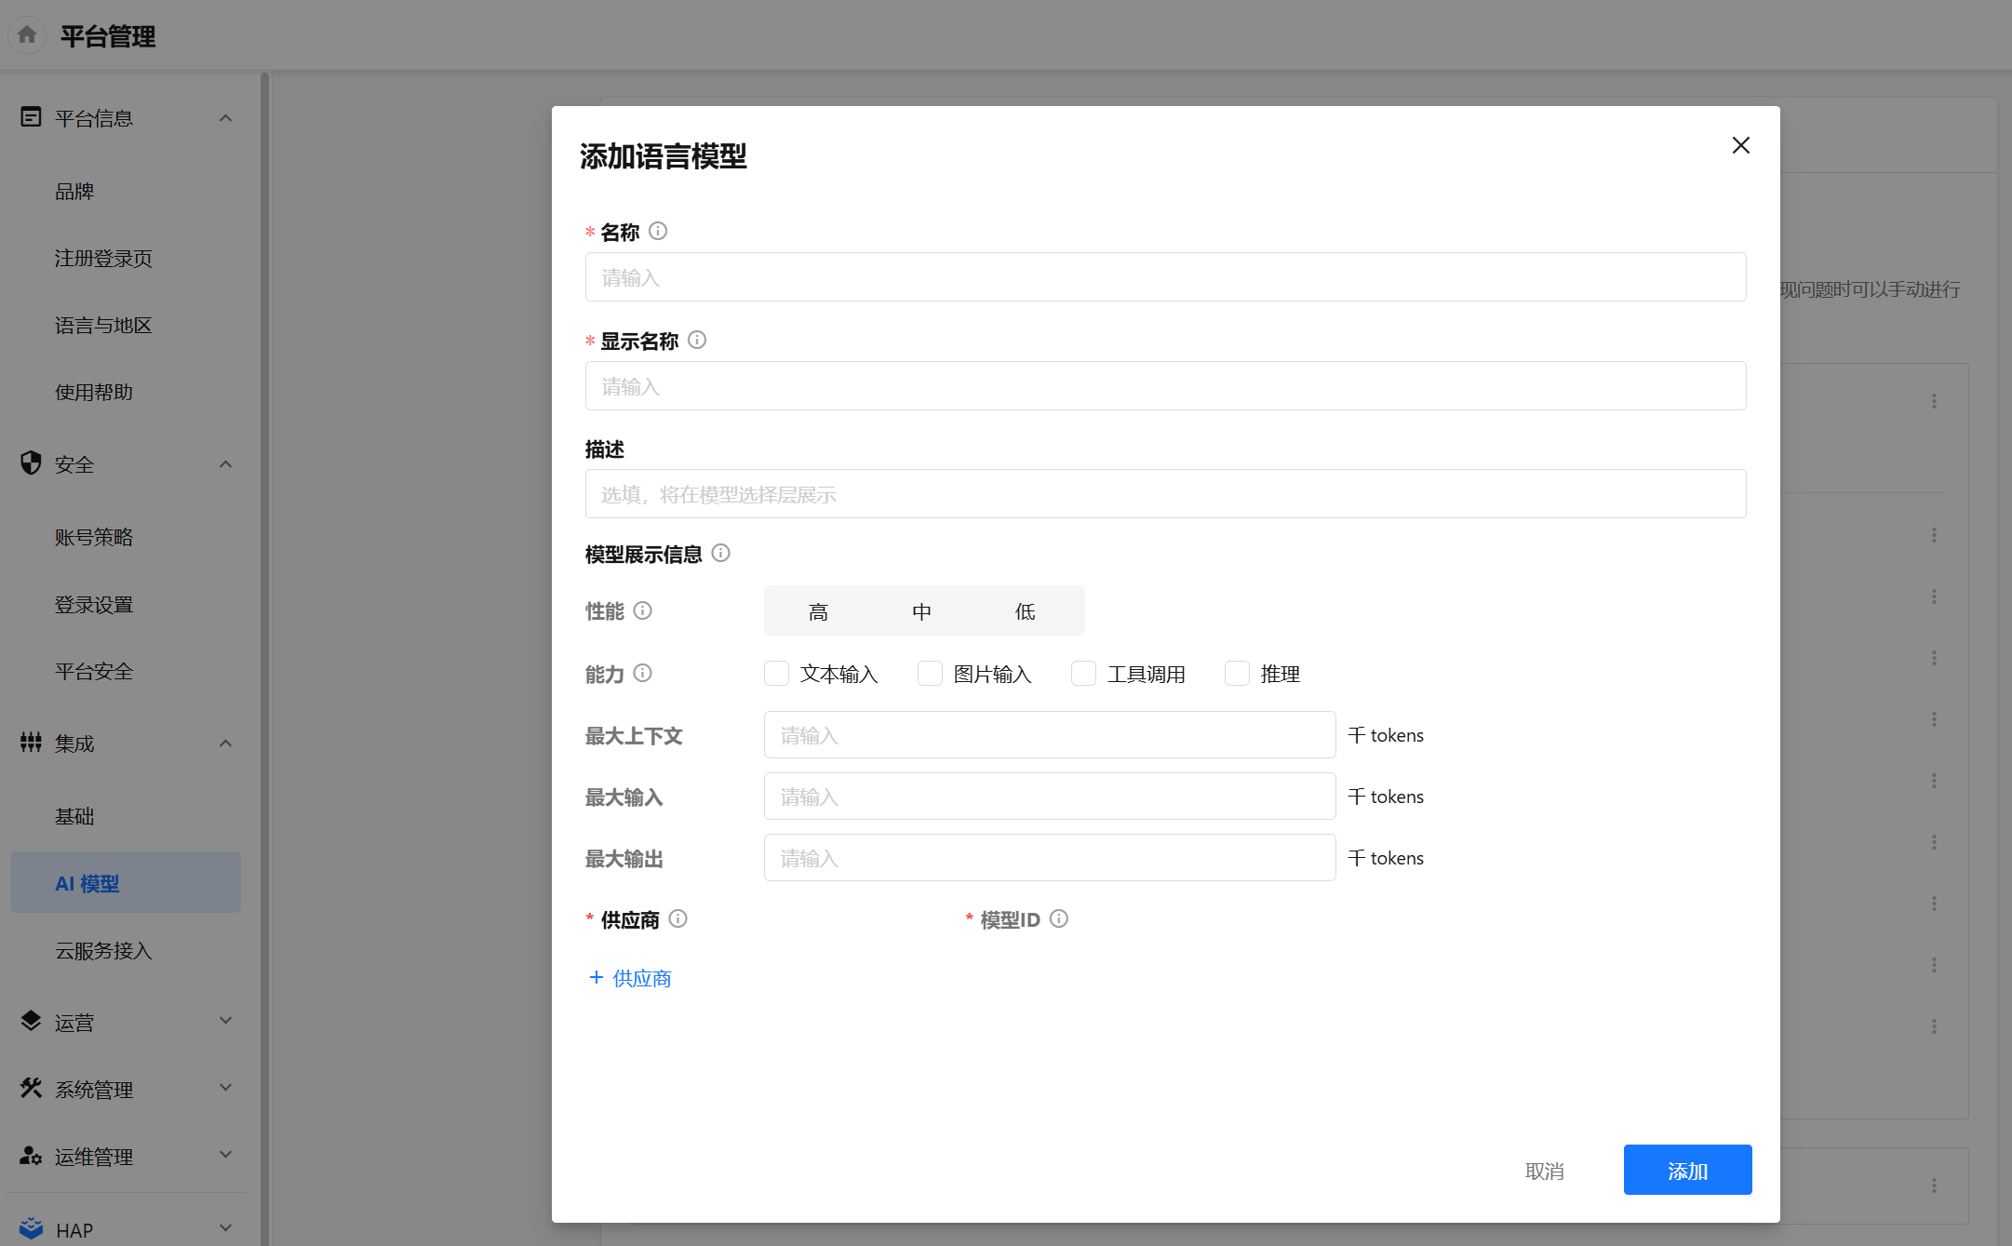The height and width of the screenshot is (1246, 2012).
Task: Collapse the 平台信息 section chevron
Action: coord(225,118)
